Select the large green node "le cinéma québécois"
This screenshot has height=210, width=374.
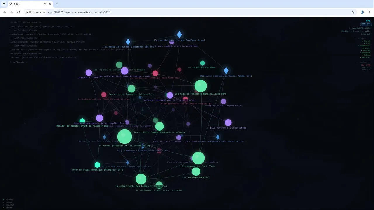tap(124, 137)
